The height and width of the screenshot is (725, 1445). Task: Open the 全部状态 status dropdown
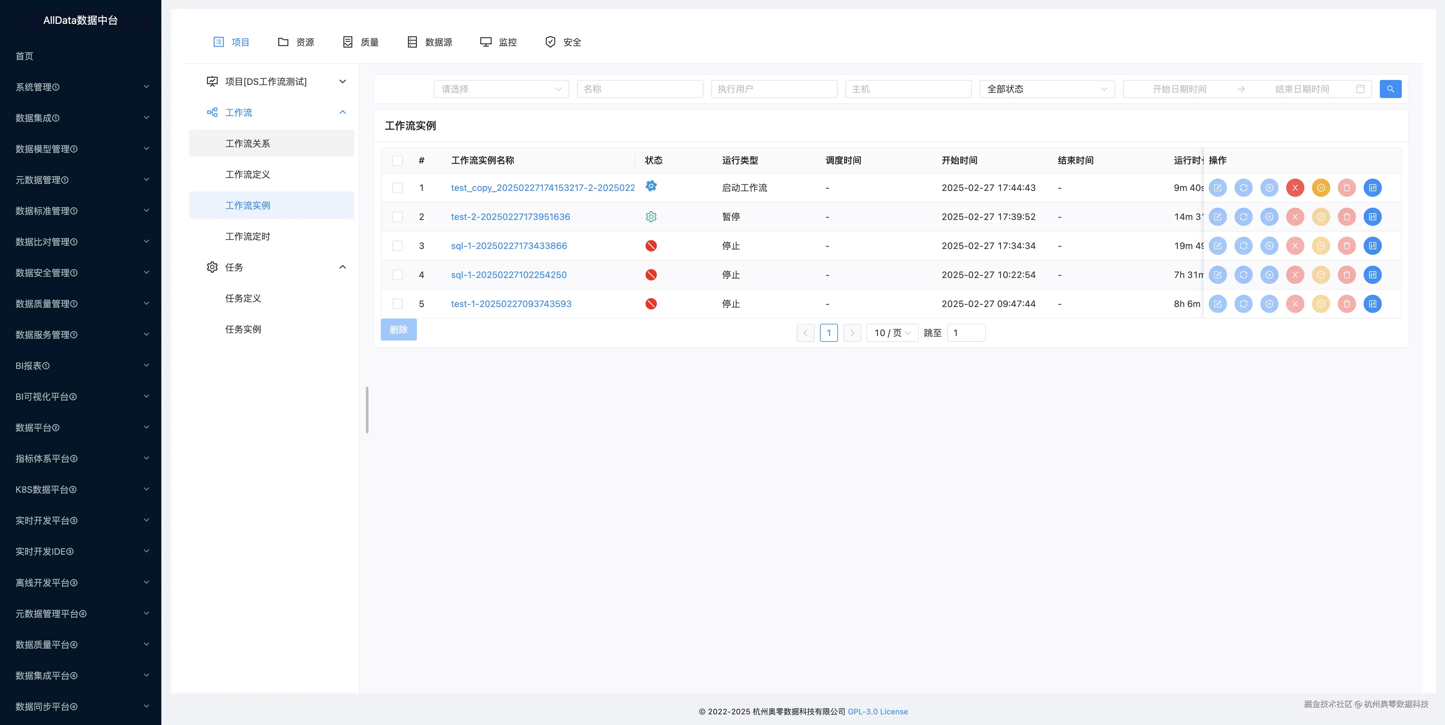pos(1046,89)
